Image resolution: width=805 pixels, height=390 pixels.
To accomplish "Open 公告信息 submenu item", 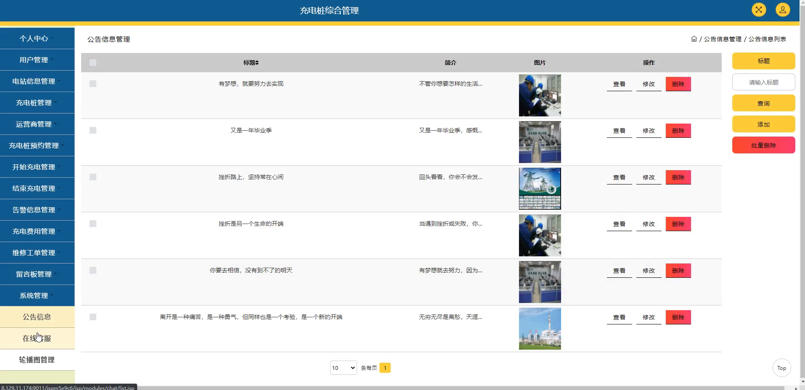I will 37,317.
